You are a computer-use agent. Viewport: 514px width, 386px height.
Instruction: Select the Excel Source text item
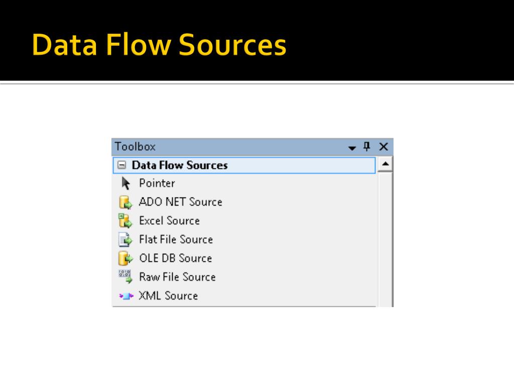point(170,221)
